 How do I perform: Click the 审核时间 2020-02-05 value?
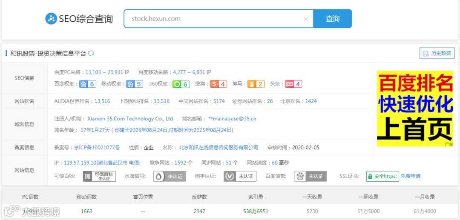click(306, 147)
